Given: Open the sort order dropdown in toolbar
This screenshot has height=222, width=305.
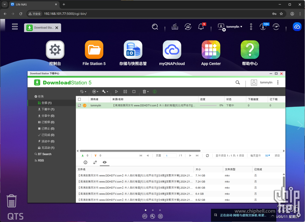Looking at the screenshot, I should (x=83, y=92).
